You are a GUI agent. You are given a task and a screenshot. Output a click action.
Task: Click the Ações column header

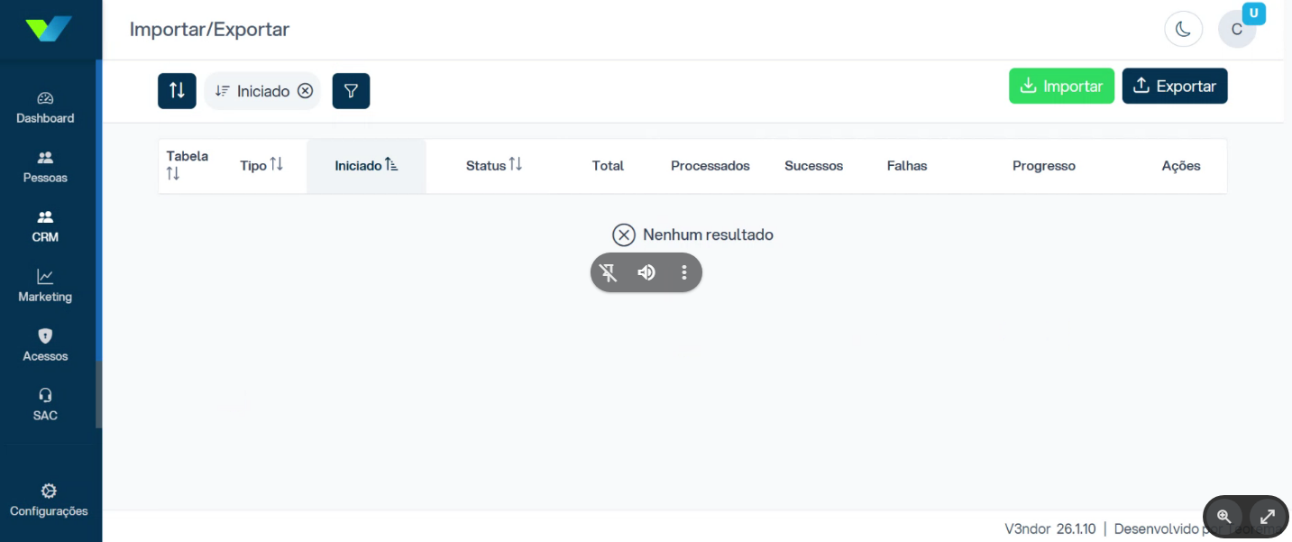point(1181,166)
